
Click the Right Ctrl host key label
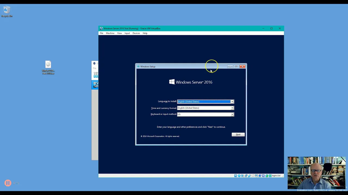point(276,176)
